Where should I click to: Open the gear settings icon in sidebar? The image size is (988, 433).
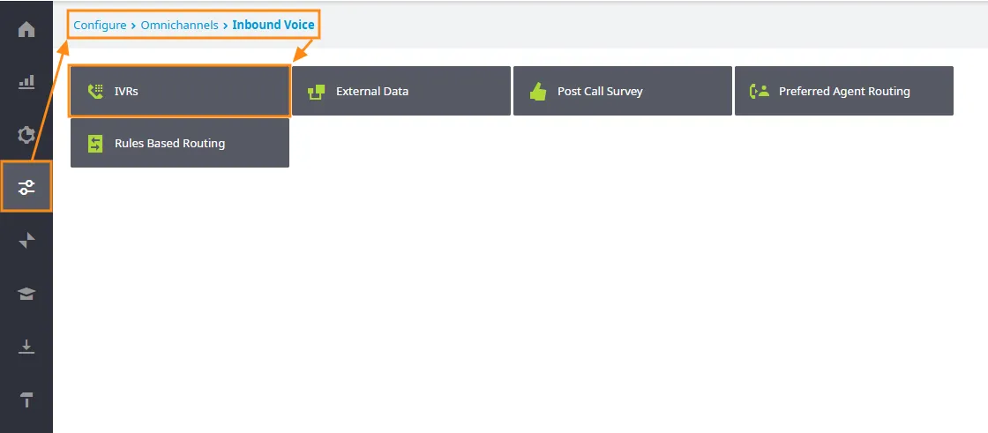26,135
